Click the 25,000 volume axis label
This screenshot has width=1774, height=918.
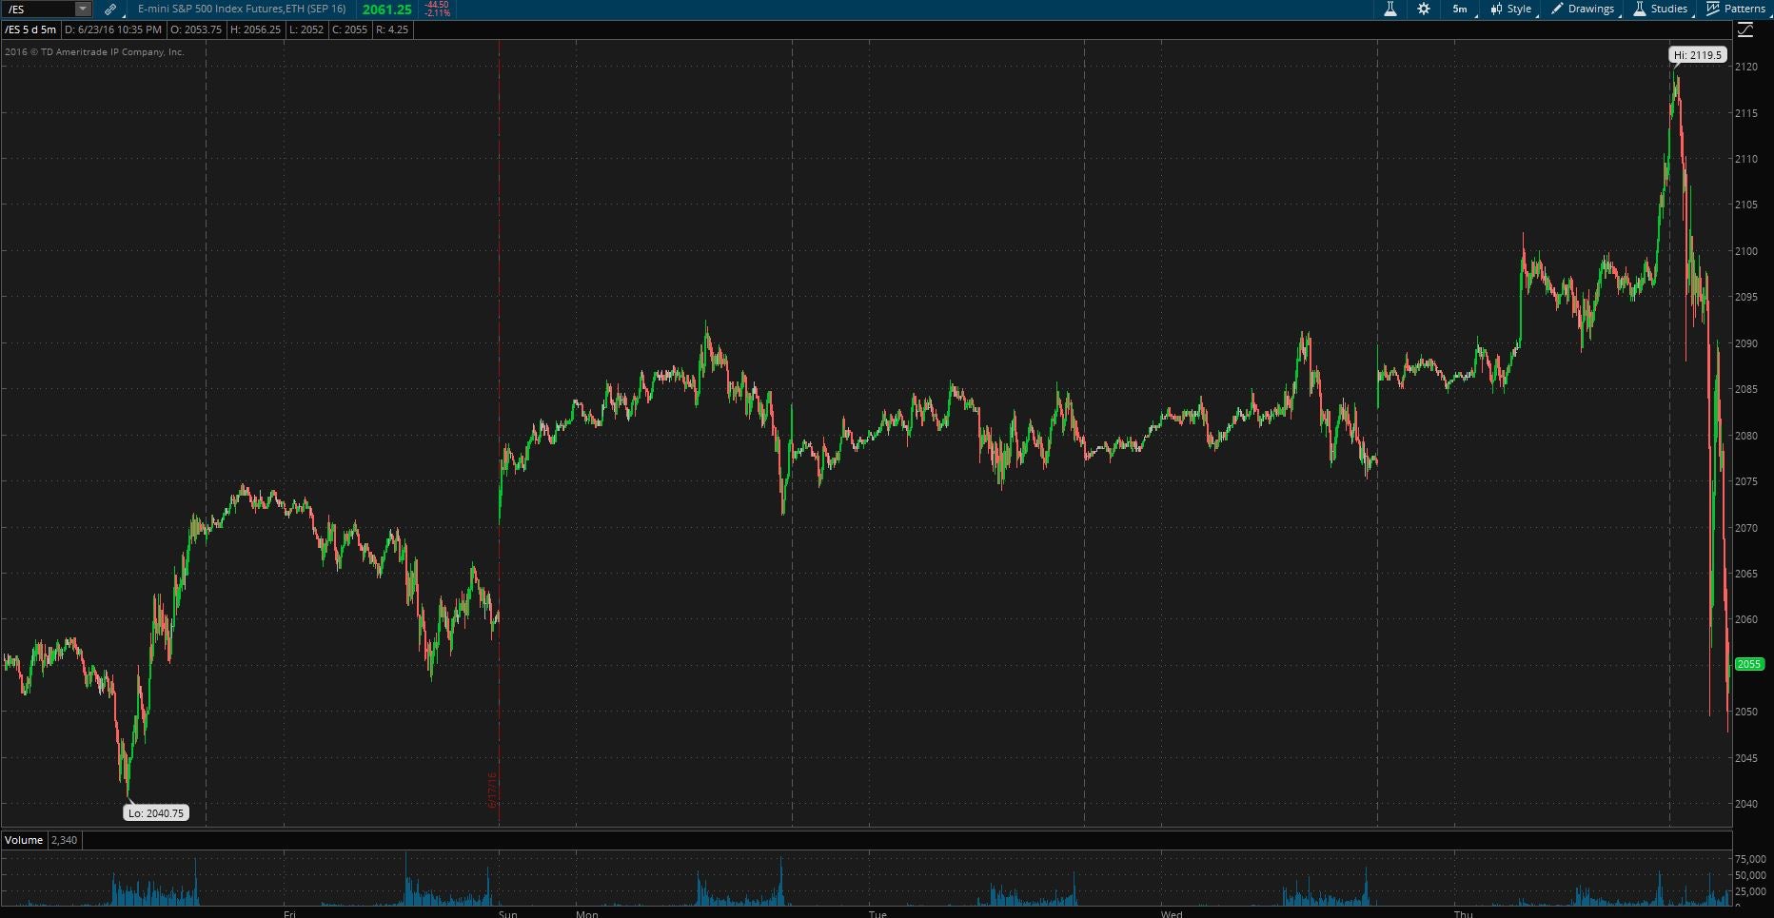[x=1750, y=891]
